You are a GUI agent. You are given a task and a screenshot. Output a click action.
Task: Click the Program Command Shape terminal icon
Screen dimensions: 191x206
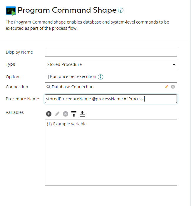[x=11, y=11]
